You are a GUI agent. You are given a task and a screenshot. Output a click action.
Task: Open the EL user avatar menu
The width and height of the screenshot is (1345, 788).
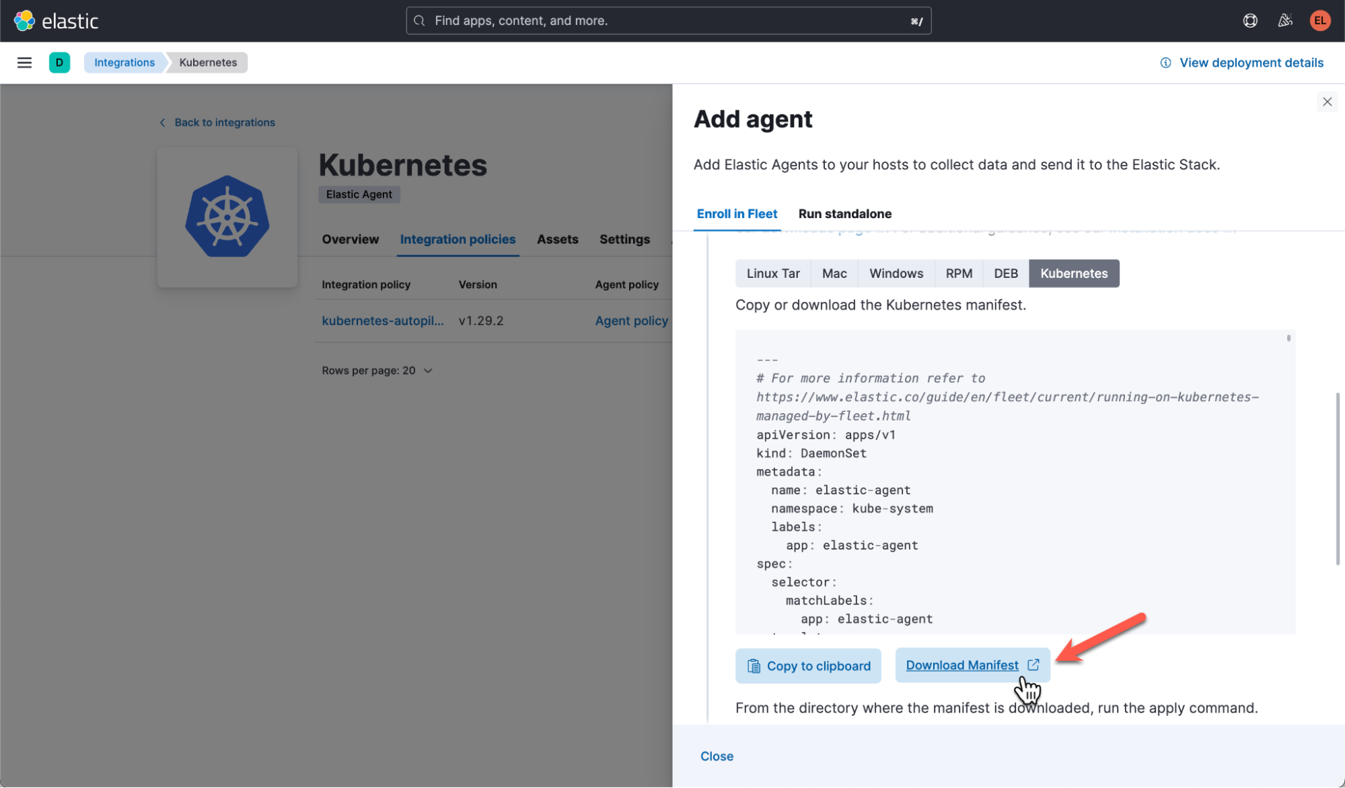coord(1319,20)
